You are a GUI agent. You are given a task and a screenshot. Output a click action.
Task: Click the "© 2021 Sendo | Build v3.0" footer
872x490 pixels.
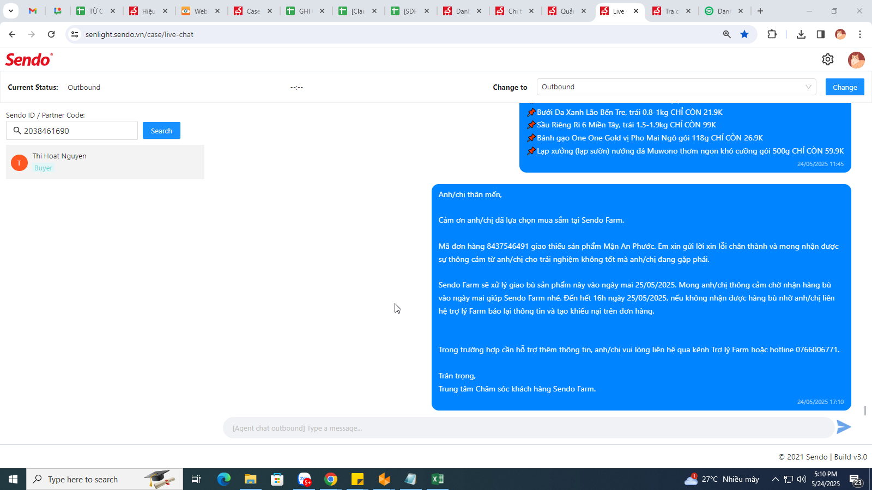pos(822,457)
